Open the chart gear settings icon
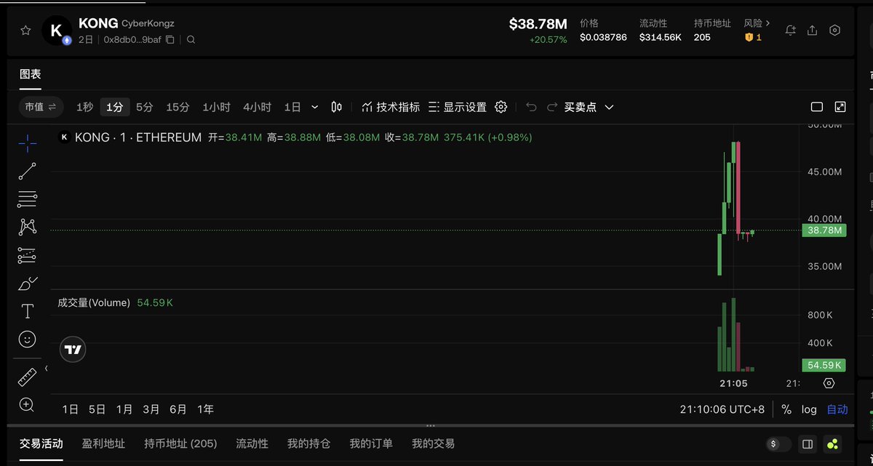Image resolution: width=873 pixels, height=466 pixels. 501,107
